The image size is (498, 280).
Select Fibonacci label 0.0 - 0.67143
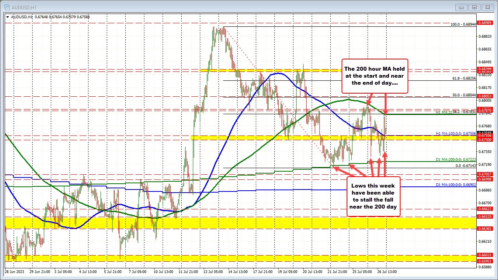465,165
